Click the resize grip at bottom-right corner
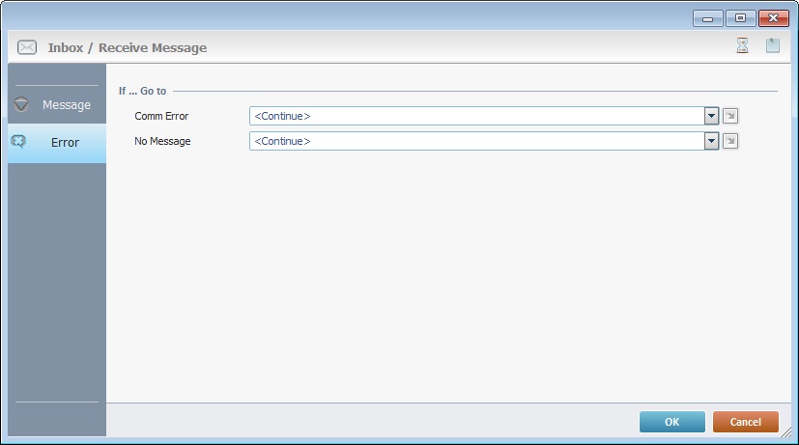This screenshot has height=445, width=799. tap(786, 432)
